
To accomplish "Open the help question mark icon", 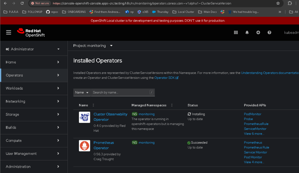I will [x=269, y=32].
